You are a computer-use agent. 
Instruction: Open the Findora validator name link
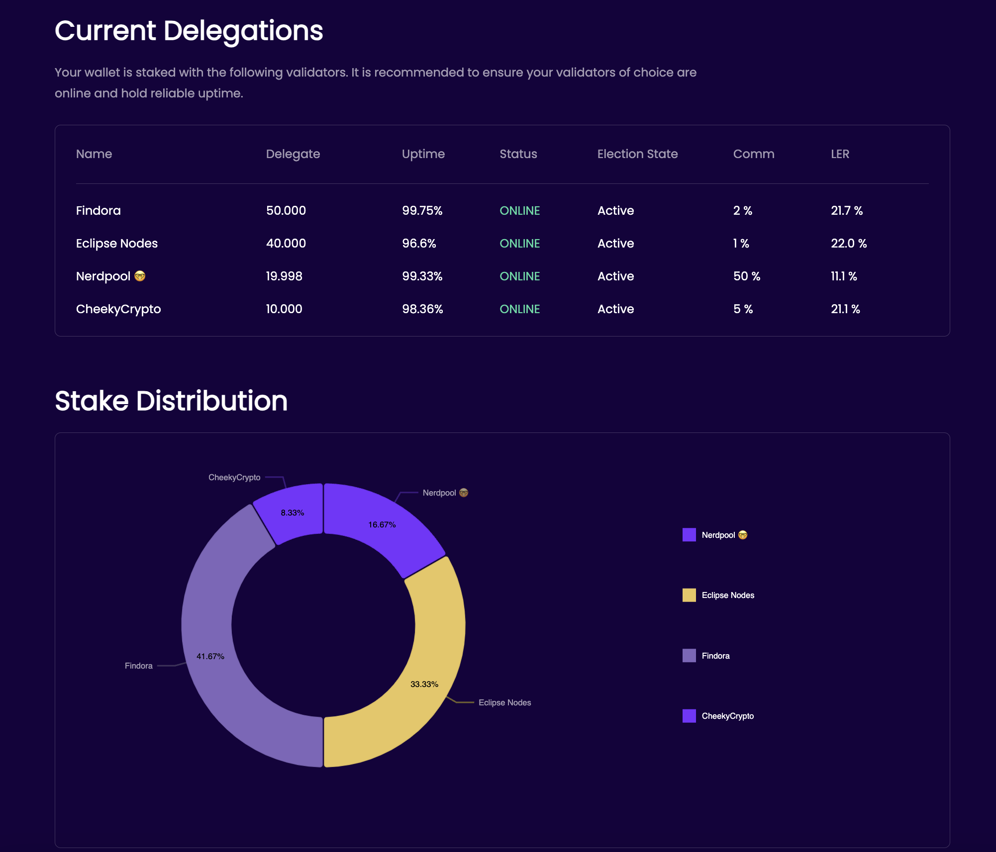[99, 210]
